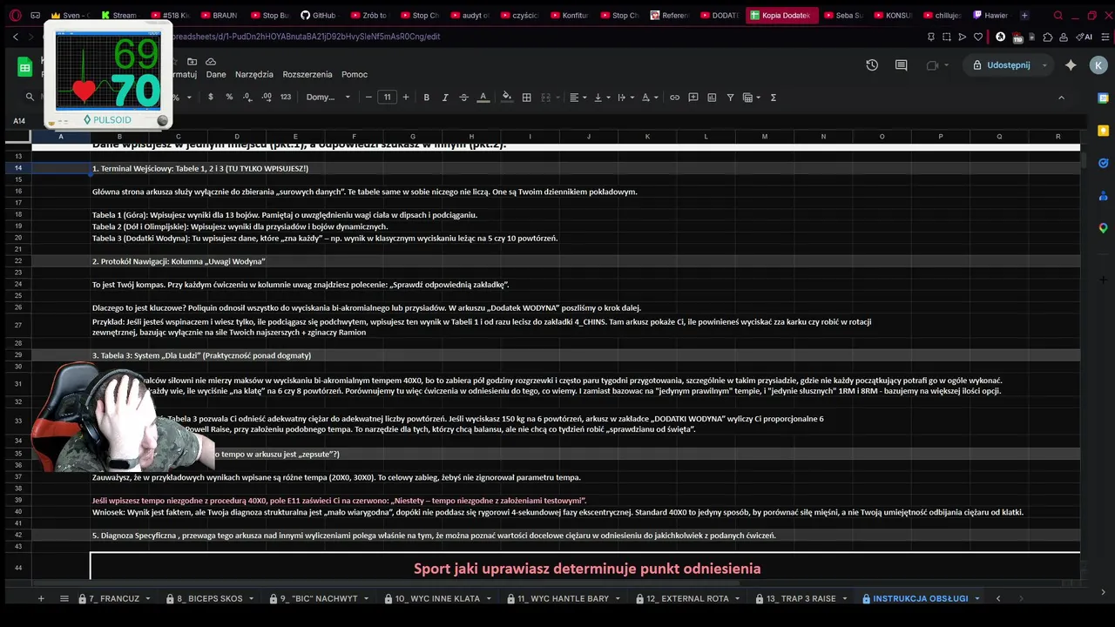
Task: Add a new sheet with plus button
Action: coord(40,598)
